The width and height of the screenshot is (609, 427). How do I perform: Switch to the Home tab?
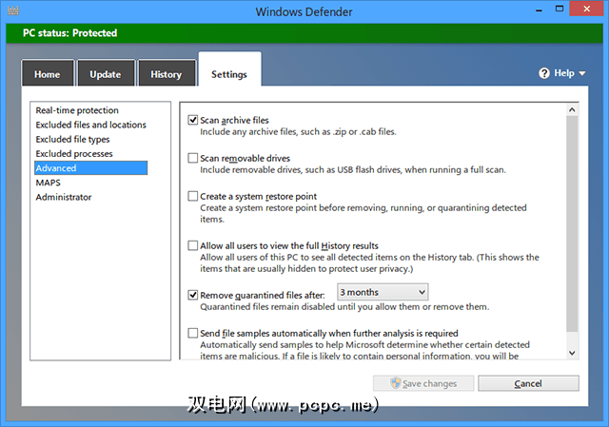pos(47,74)
